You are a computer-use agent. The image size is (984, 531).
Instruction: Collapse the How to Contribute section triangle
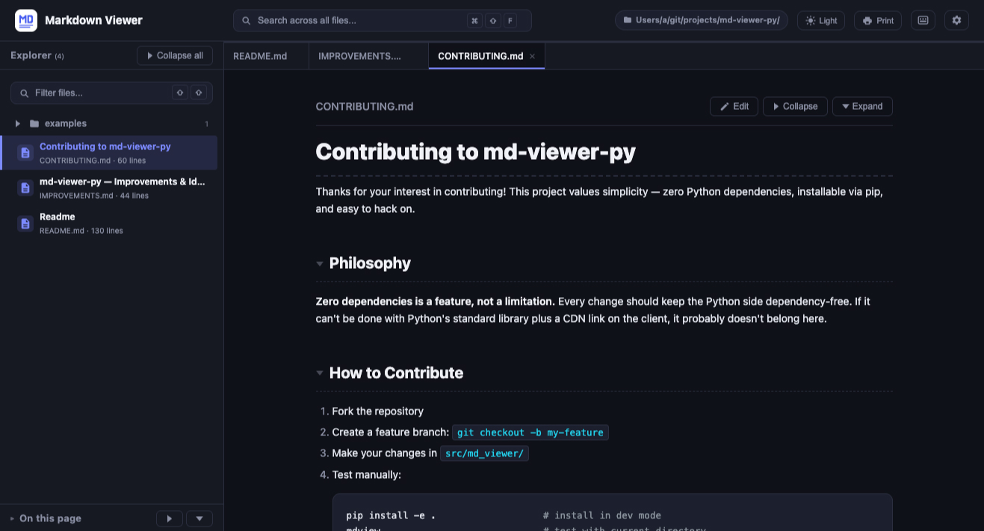pyautogui.click(x=320, y=373)
